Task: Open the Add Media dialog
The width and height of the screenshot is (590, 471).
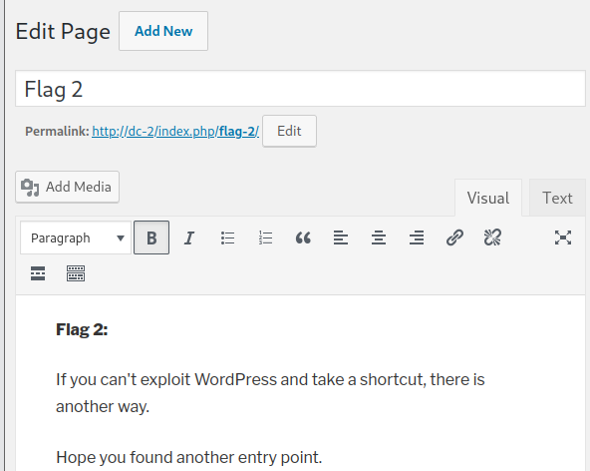Action: click(x=68, y=187)
